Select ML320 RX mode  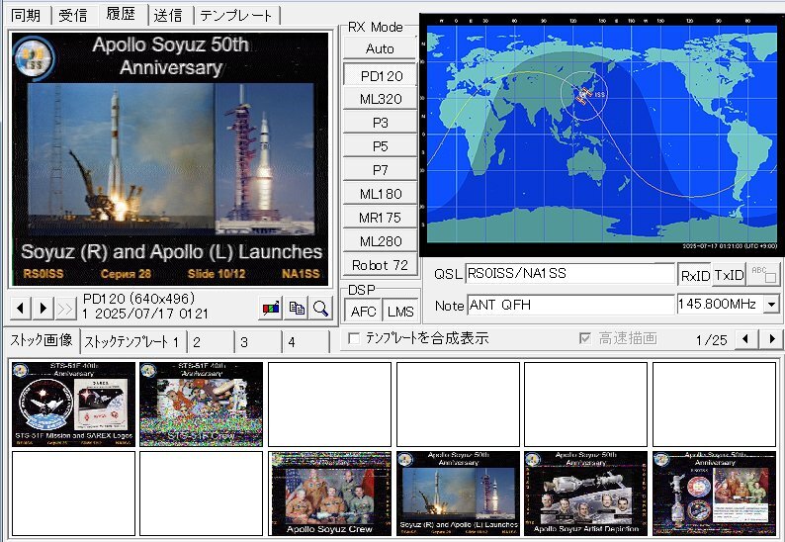[x=380, y=99]
